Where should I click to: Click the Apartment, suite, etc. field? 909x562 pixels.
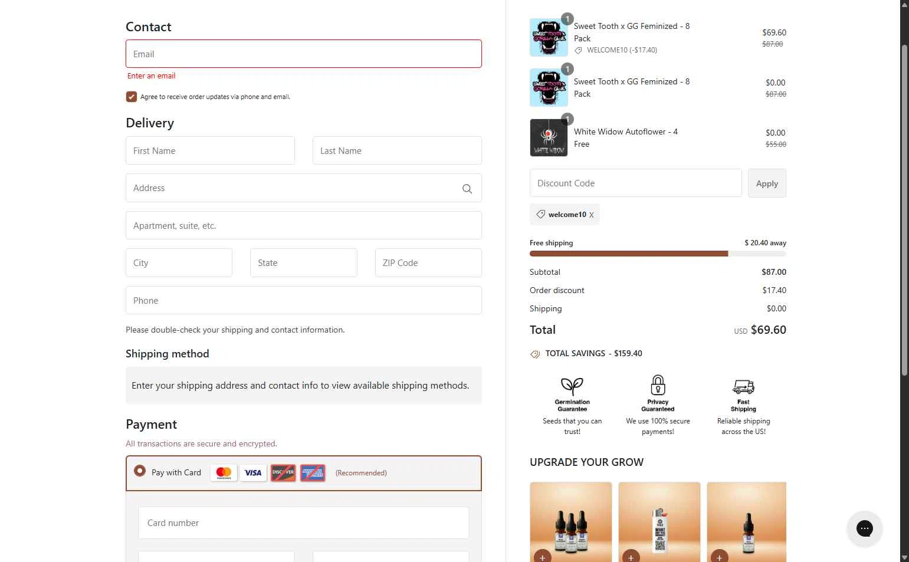304,225
